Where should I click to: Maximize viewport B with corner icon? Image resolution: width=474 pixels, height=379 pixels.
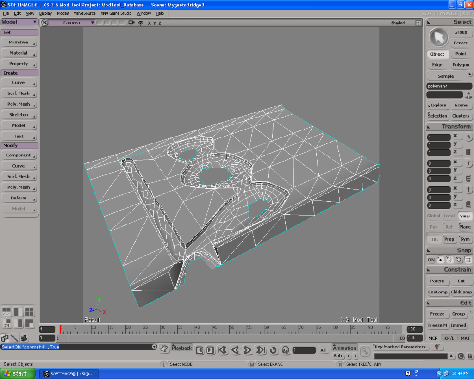pyautogui.click(x=418, y=23)
